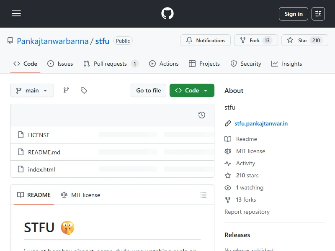Star this repository

(304, 41)
